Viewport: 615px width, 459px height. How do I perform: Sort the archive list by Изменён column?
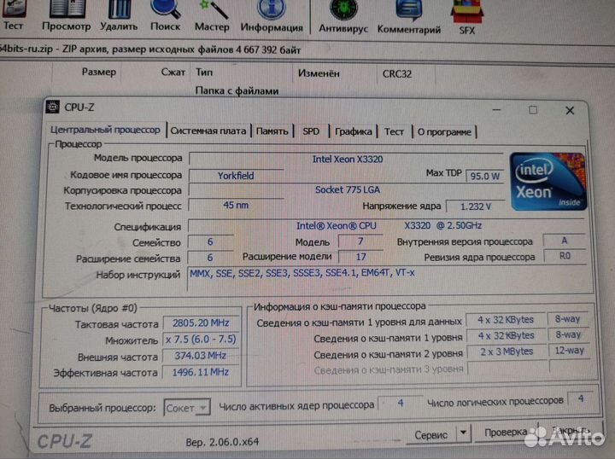(x=319, y=73)
